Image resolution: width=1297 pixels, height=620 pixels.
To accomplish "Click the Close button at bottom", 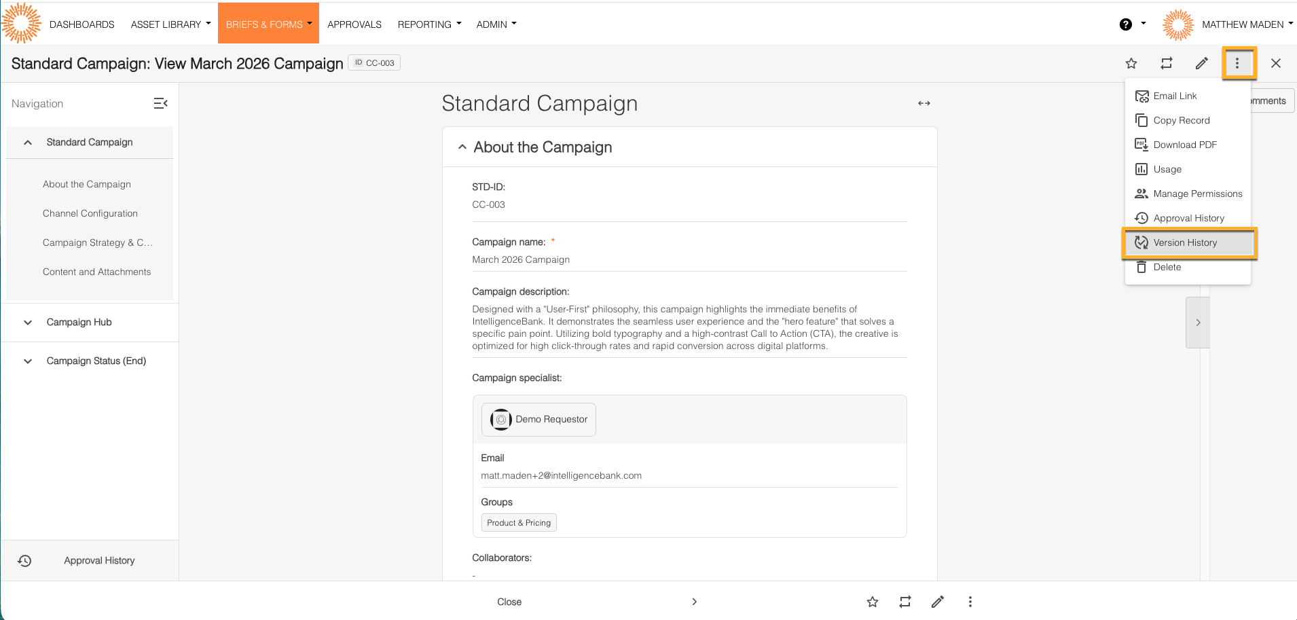I will [x=509, y=602].
